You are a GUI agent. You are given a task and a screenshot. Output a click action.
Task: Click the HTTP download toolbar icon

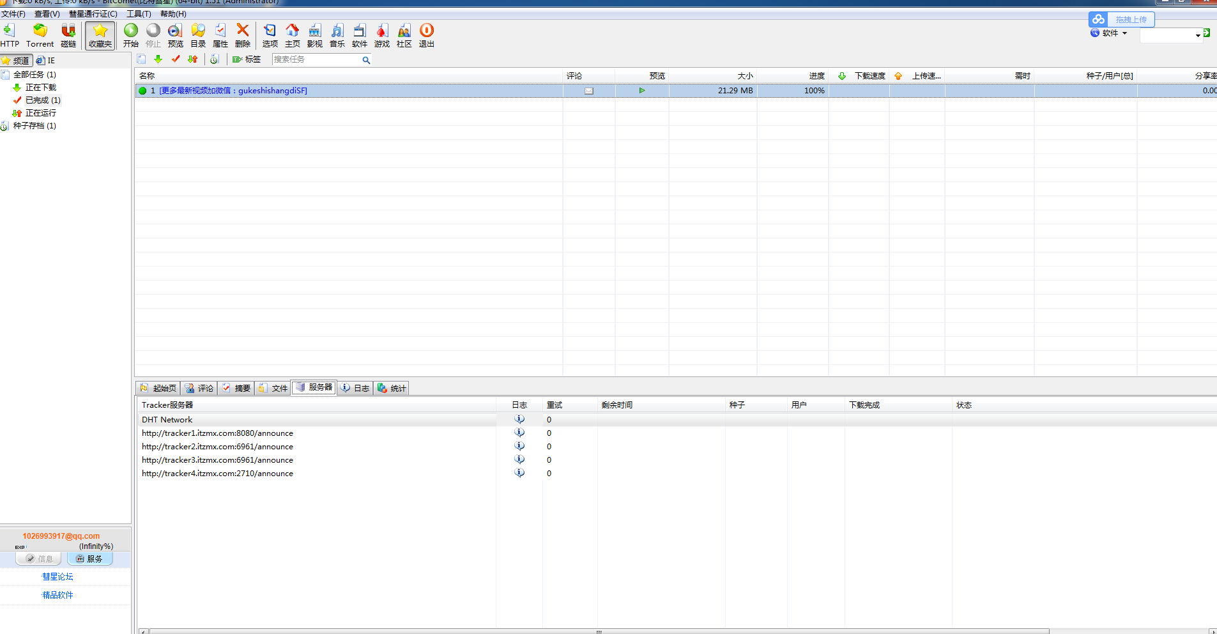point(10,35)
